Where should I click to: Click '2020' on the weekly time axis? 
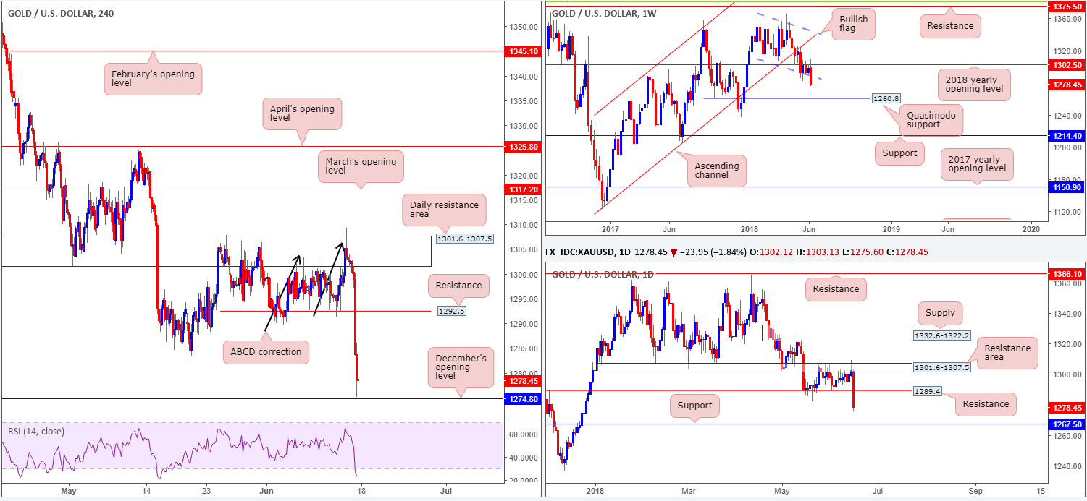pyautogui.click(x=1031, y=228)
